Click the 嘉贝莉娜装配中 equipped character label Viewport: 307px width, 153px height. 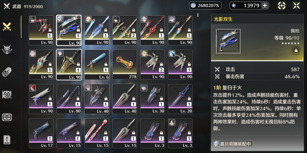(233, 144)
